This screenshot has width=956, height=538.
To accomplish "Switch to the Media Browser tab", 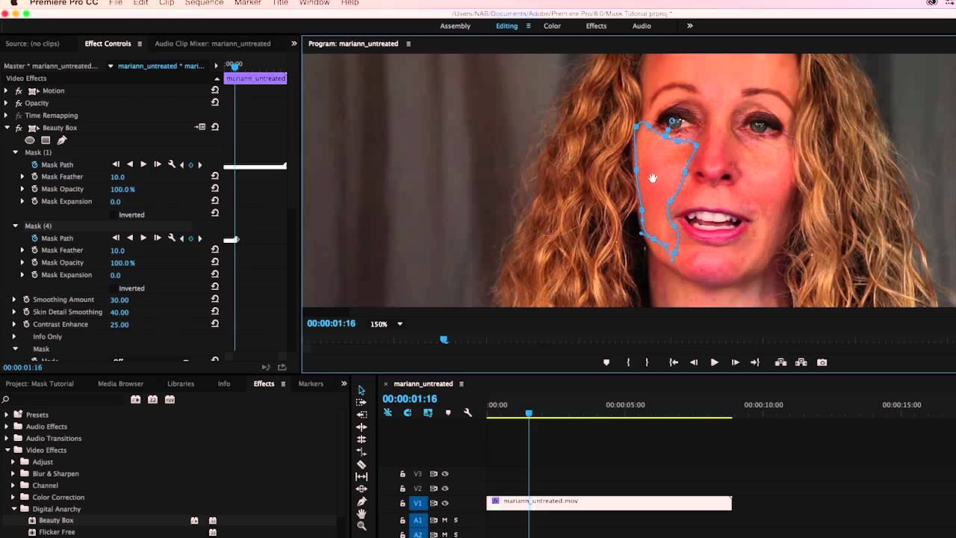I will [x=120, y=384].
